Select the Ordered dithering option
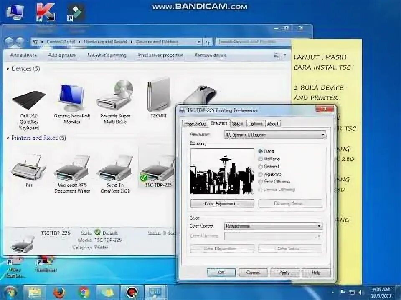This screenshot has width=401, height=300. coord(269,167)
